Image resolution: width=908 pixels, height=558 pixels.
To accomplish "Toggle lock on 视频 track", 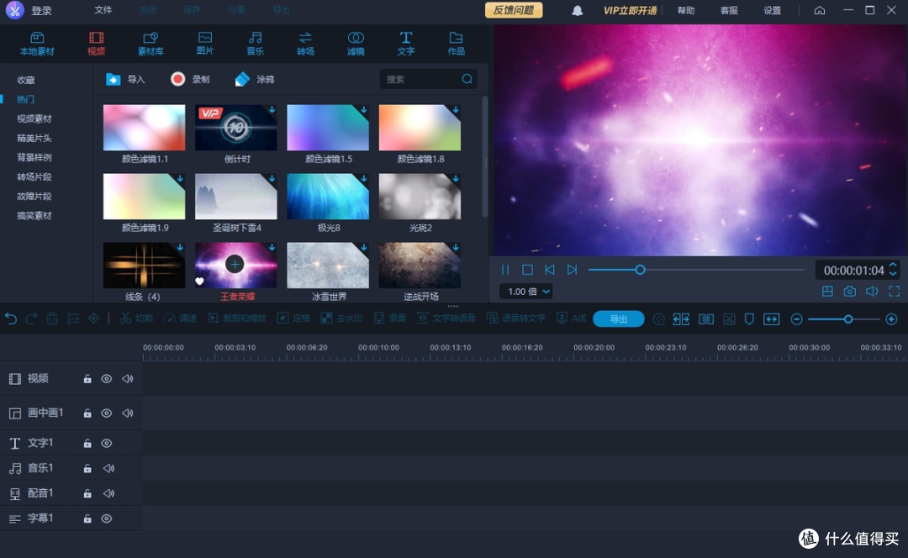I will tap(87, 379).
